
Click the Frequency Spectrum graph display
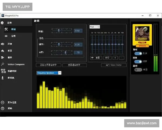(82, 92)
